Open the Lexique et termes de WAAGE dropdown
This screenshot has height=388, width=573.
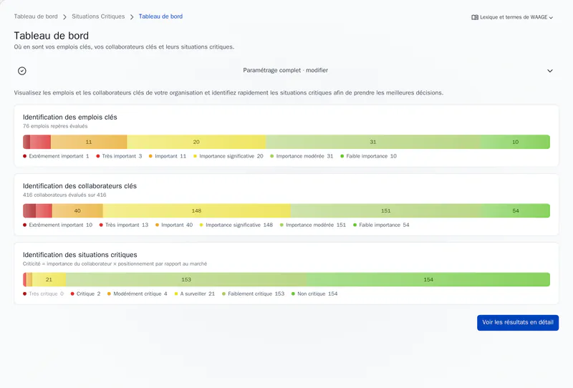(x=512, y=17)
